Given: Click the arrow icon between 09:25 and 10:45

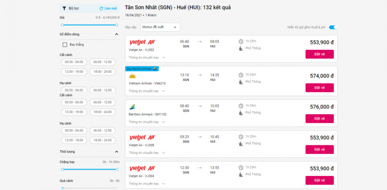Looking at the screenshot, I should click(x=200, y=137).
